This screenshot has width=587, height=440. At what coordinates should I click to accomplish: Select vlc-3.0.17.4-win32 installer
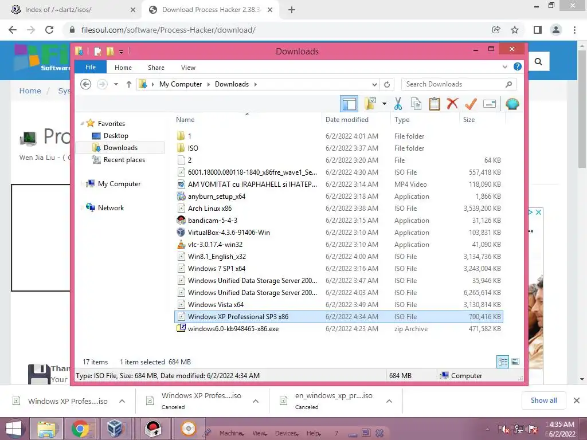pyautogui.click(x=338, y=244)
